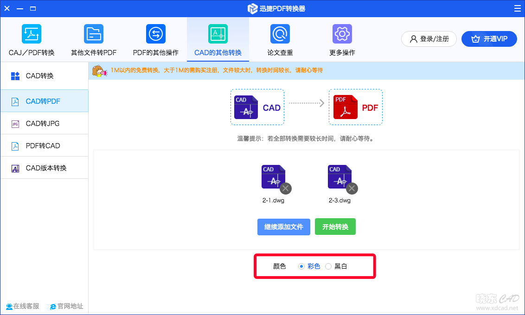The width and height of the screenshot is (525, 315).
Task: Open 更多操作 gear icon
Action: [342, 34]
